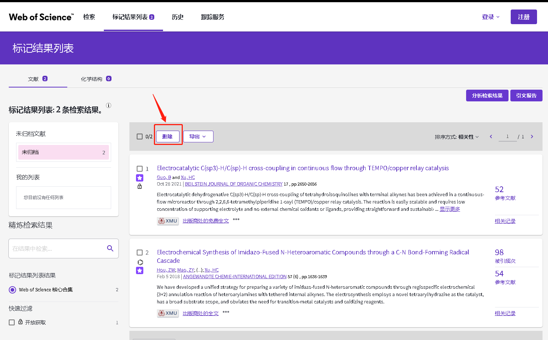Check the box for record 1
The height and width of the screenshot is (340, 548).
(140, 169)
